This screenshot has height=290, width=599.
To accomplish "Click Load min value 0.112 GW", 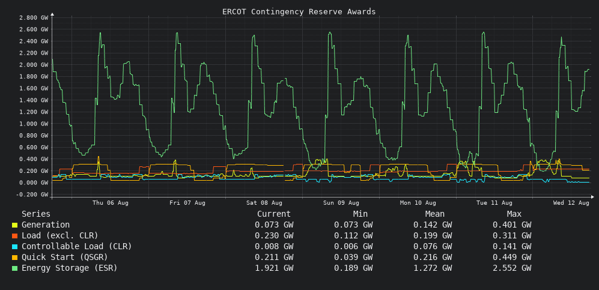I will pos(353,236).
